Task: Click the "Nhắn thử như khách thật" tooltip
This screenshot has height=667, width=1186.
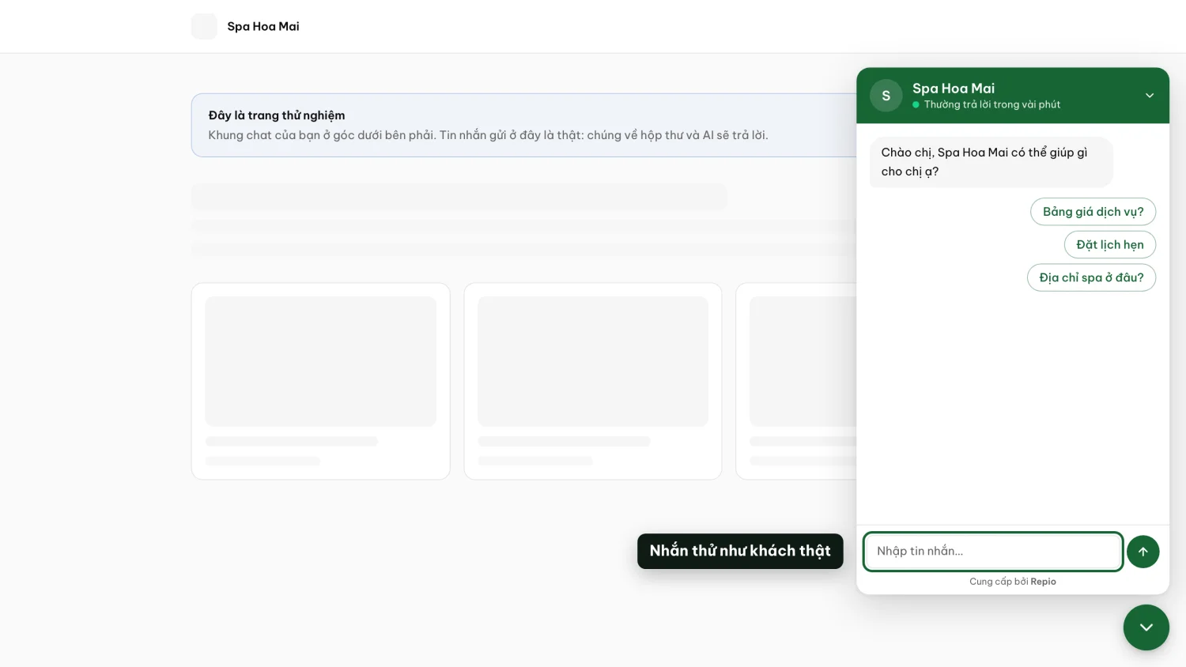Action: tap(740, 551)
